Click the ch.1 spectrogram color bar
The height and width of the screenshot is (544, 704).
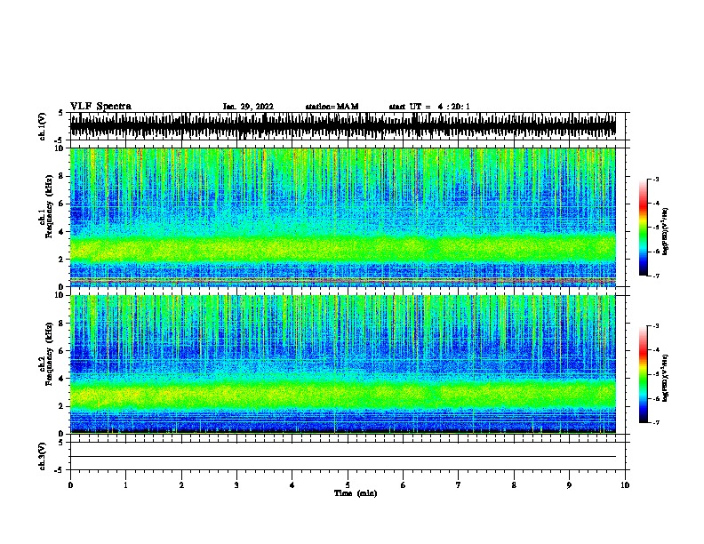pos(643,228)
